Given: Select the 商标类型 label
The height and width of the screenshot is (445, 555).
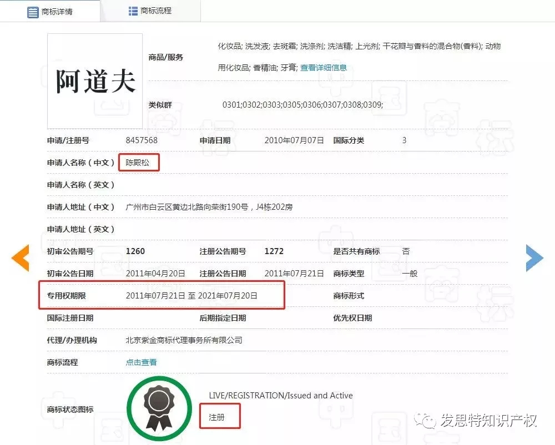Looking at the screenshot, I should click(349, 274).
